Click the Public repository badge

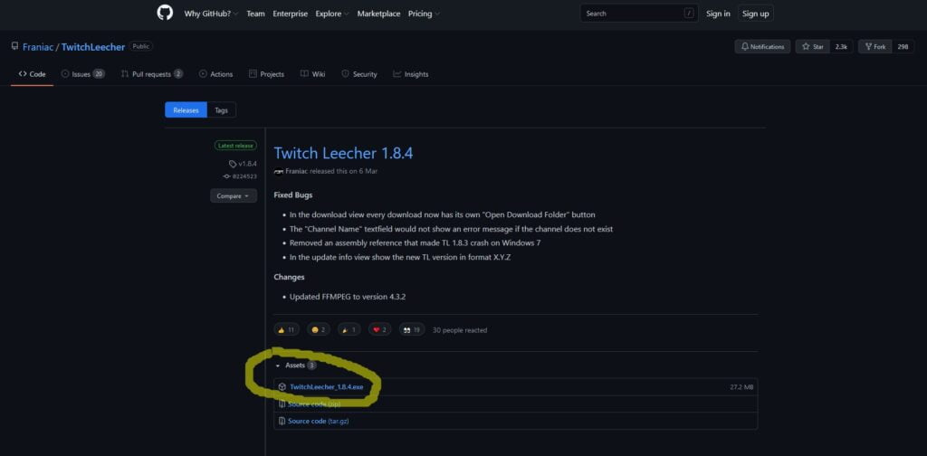coord(140,47)
